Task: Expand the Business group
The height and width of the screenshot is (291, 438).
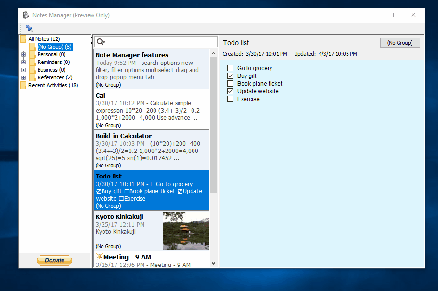Action: pyautogui.click(x=24, y=70)
